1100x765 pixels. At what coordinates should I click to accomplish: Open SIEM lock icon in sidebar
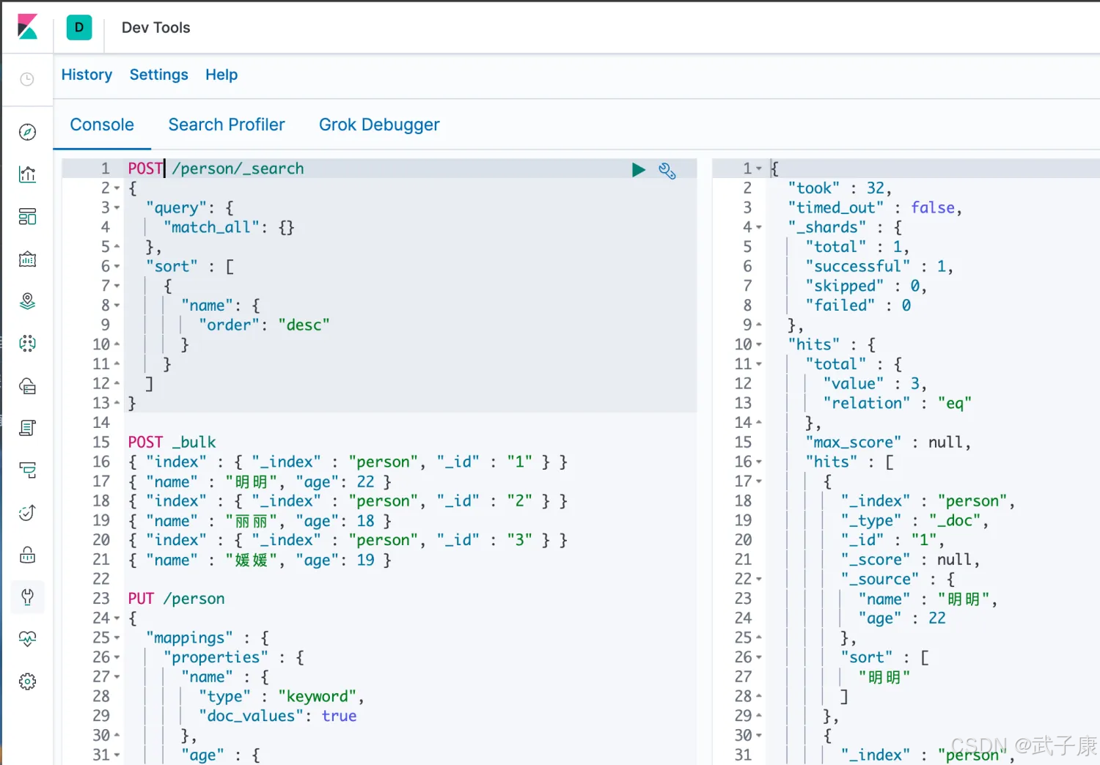(x=27, y=555)
